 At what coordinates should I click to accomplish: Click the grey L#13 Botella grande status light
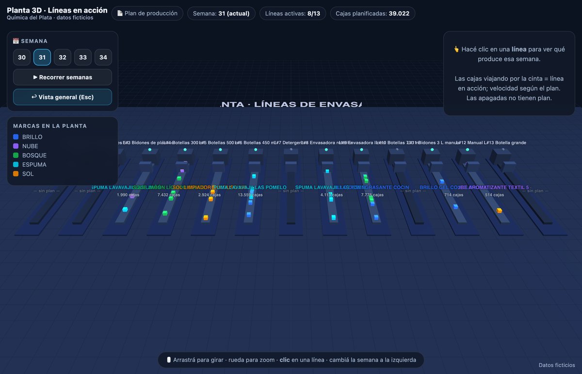(503, 149)
